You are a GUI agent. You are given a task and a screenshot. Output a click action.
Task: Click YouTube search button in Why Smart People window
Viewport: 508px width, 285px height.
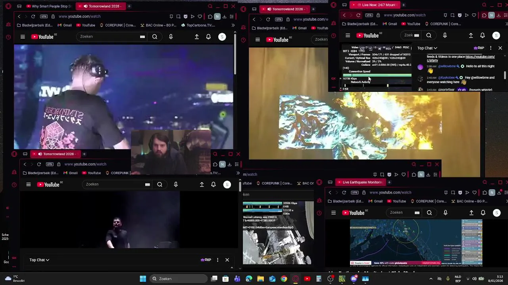[x=155, y=36]
